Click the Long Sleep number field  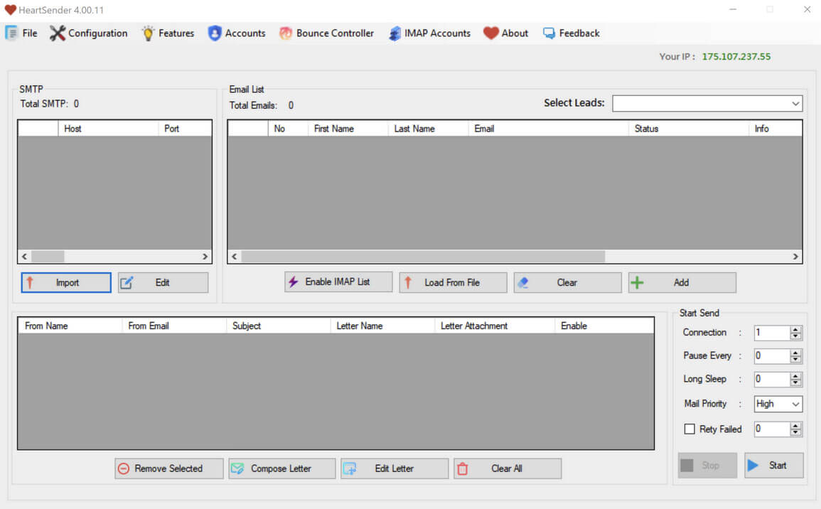click(772, 379)
